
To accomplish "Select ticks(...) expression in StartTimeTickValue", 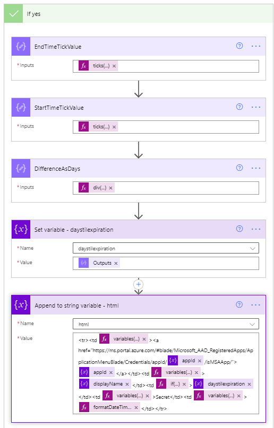I will click(98, 127).
